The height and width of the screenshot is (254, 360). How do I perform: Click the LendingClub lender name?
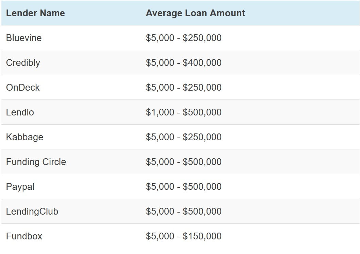coord(32,212)
